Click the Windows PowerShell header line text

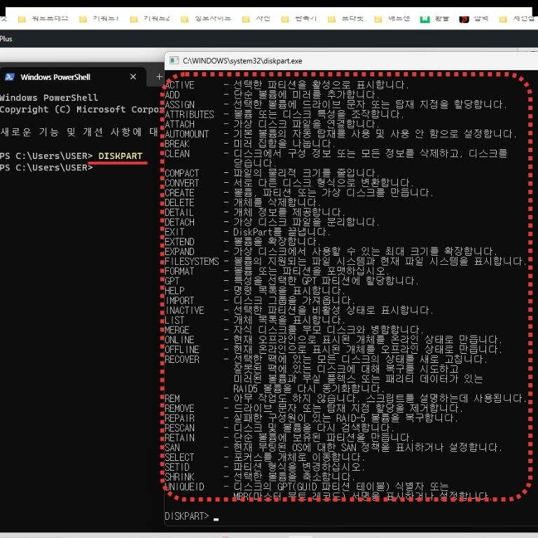coord(49,97)
